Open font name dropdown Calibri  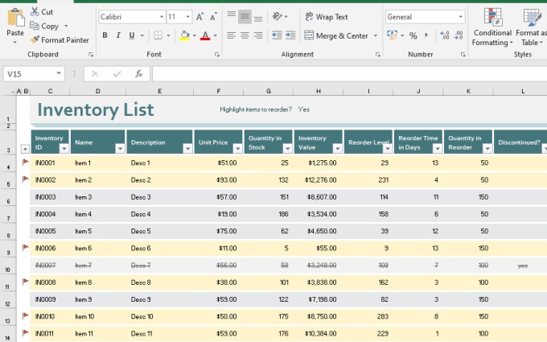click(161, 17)
